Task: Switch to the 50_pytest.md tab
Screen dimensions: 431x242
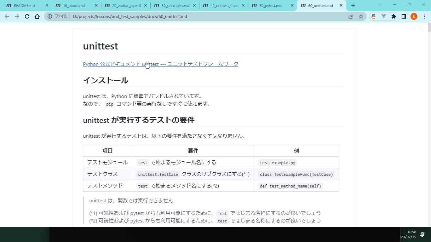Action: (270, 5)
